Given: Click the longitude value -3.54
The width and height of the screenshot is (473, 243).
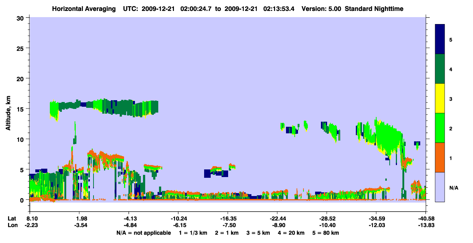Looking at the screenshot, I should tap(81, 226).
